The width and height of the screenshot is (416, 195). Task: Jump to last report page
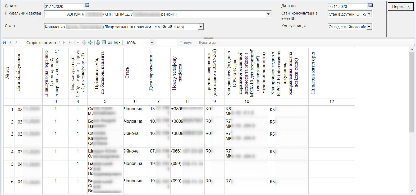(70, 42)
